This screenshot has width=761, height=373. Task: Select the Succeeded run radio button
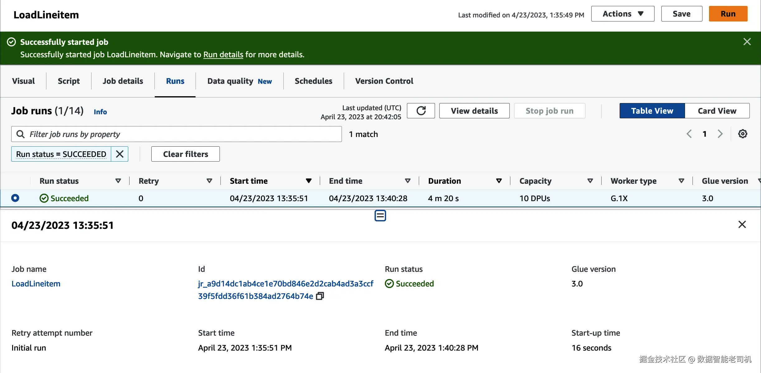click(15, 198)
